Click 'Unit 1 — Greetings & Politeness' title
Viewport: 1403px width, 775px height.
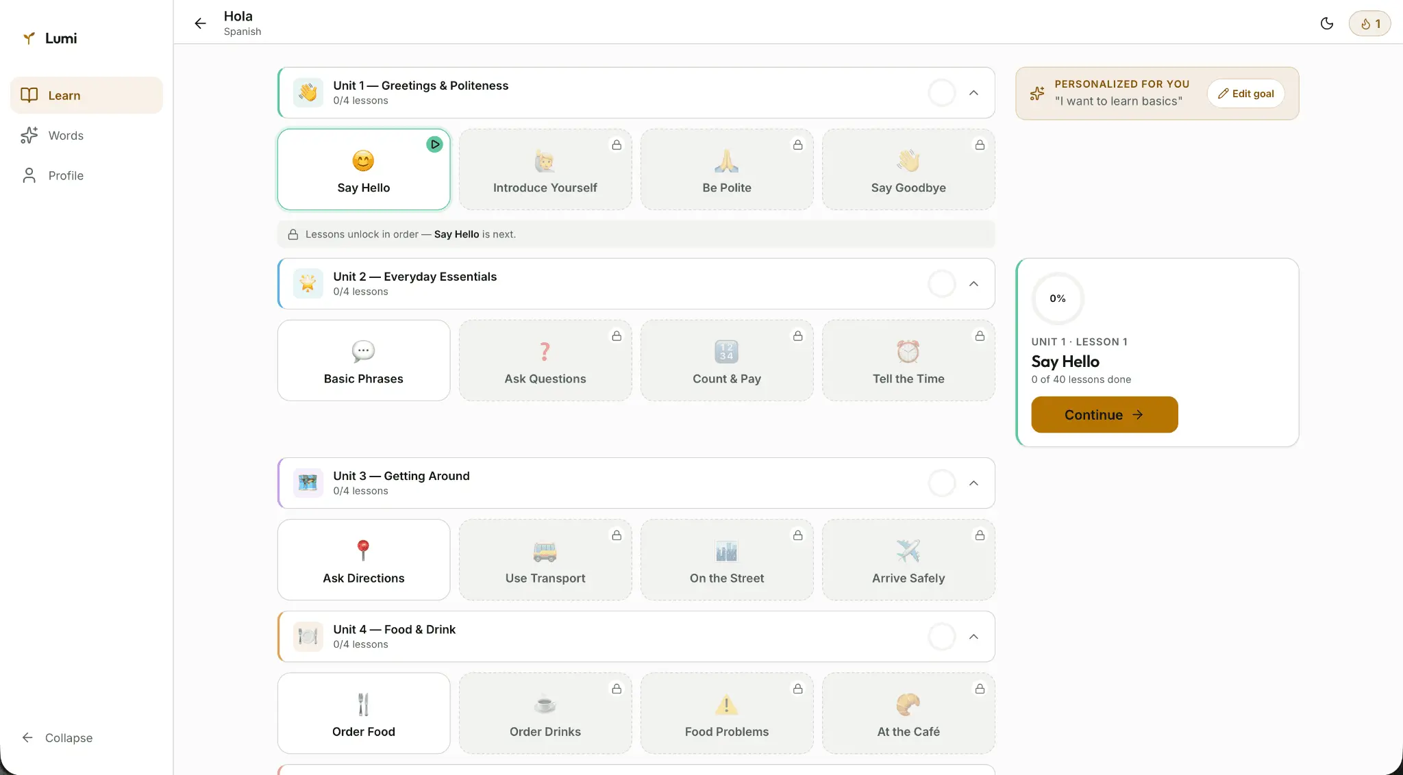pos(421,86)
